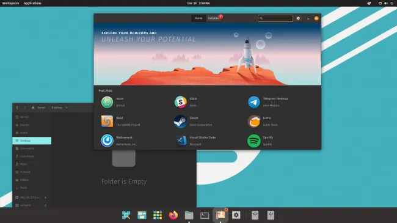Open the Mattermost app icon
Image resolution: width=397 pixels, height=223 pixels.
[x=107, y=141]
